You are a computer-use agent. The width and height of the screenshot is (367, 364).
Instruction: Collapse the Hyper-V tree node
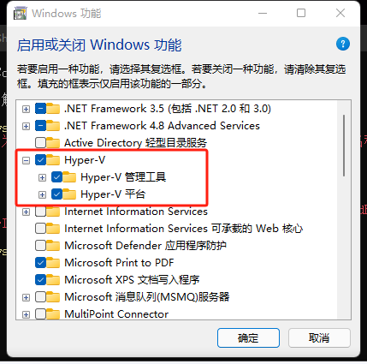coord(26,160)
